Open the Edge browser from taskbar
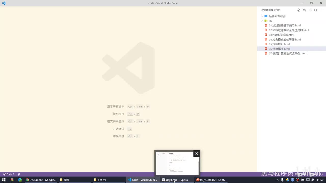326x183 pixels. pos(20,180)
